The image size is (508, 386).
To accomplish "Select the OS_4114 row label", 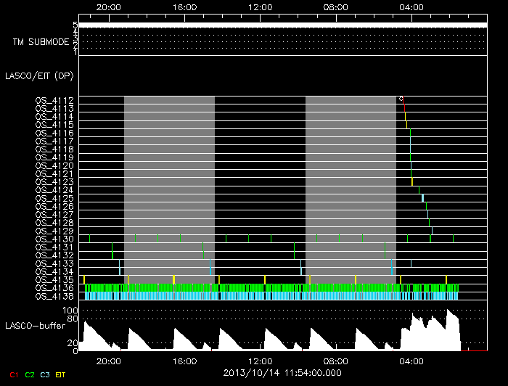I will pyautogui.click(x=54, y=117).
